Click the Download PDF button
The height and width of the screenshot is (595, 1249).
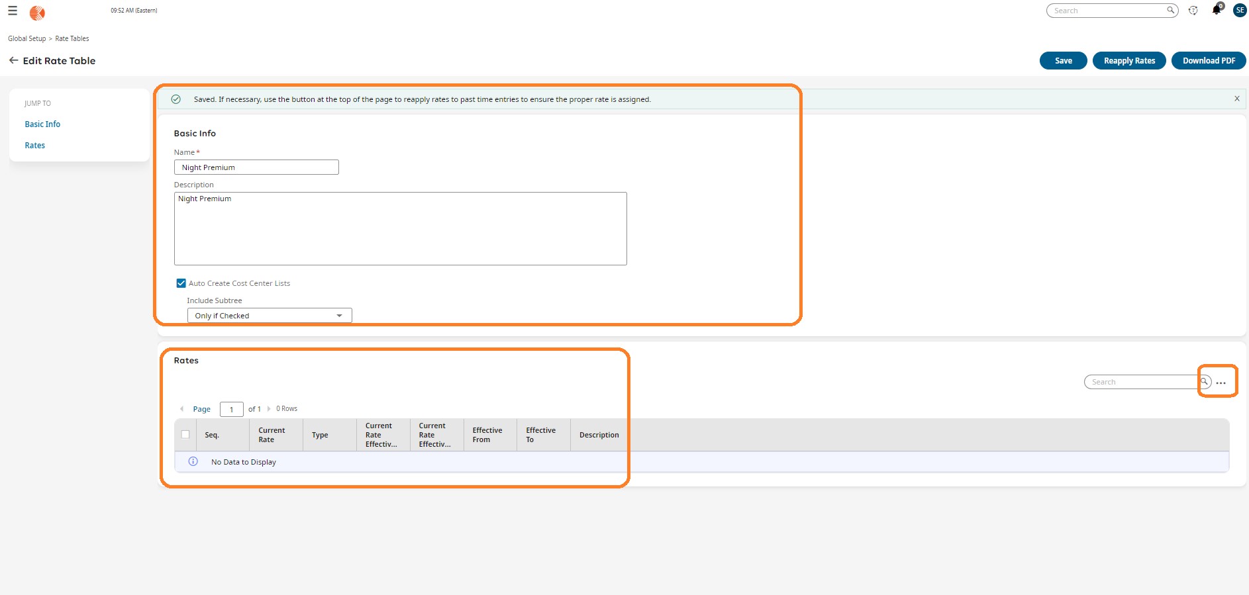pos(1209,61)
